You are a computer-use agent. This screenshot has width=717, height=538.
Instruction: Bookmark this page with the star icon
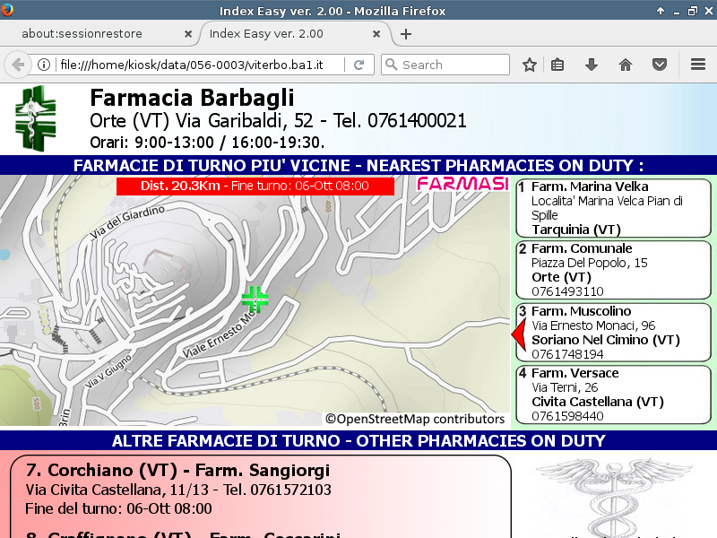(x=530, y=65)
